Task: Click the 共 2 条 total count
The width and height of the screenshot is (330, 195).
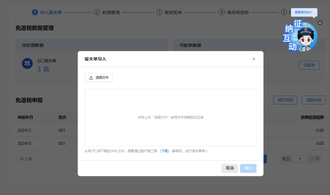Action: pos(26,159)
